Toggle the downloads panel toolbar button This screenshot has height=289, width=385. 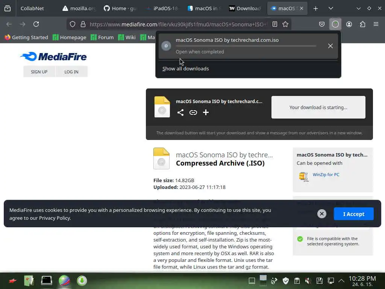[x=335, y=24]
